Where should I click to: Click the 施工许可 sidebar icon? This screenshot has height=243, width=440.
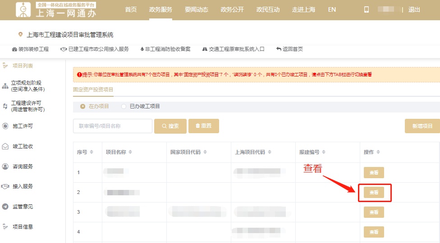point(5,126)
